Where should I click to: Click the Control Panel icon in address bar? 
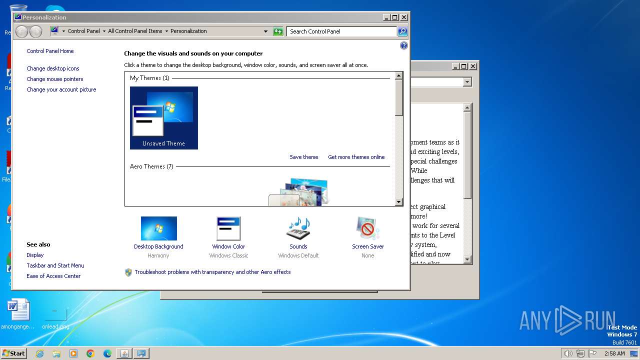(x=55, y=31)
